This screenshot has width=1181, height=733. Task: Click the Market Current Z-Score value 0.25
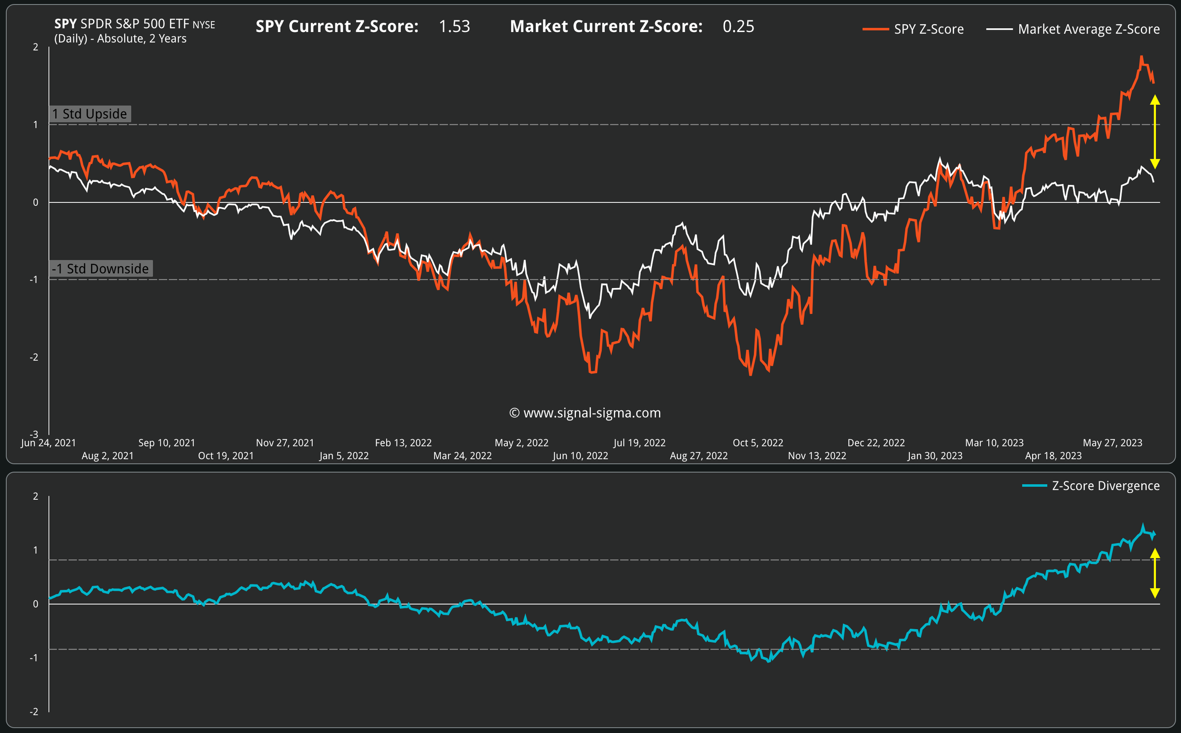738,26
